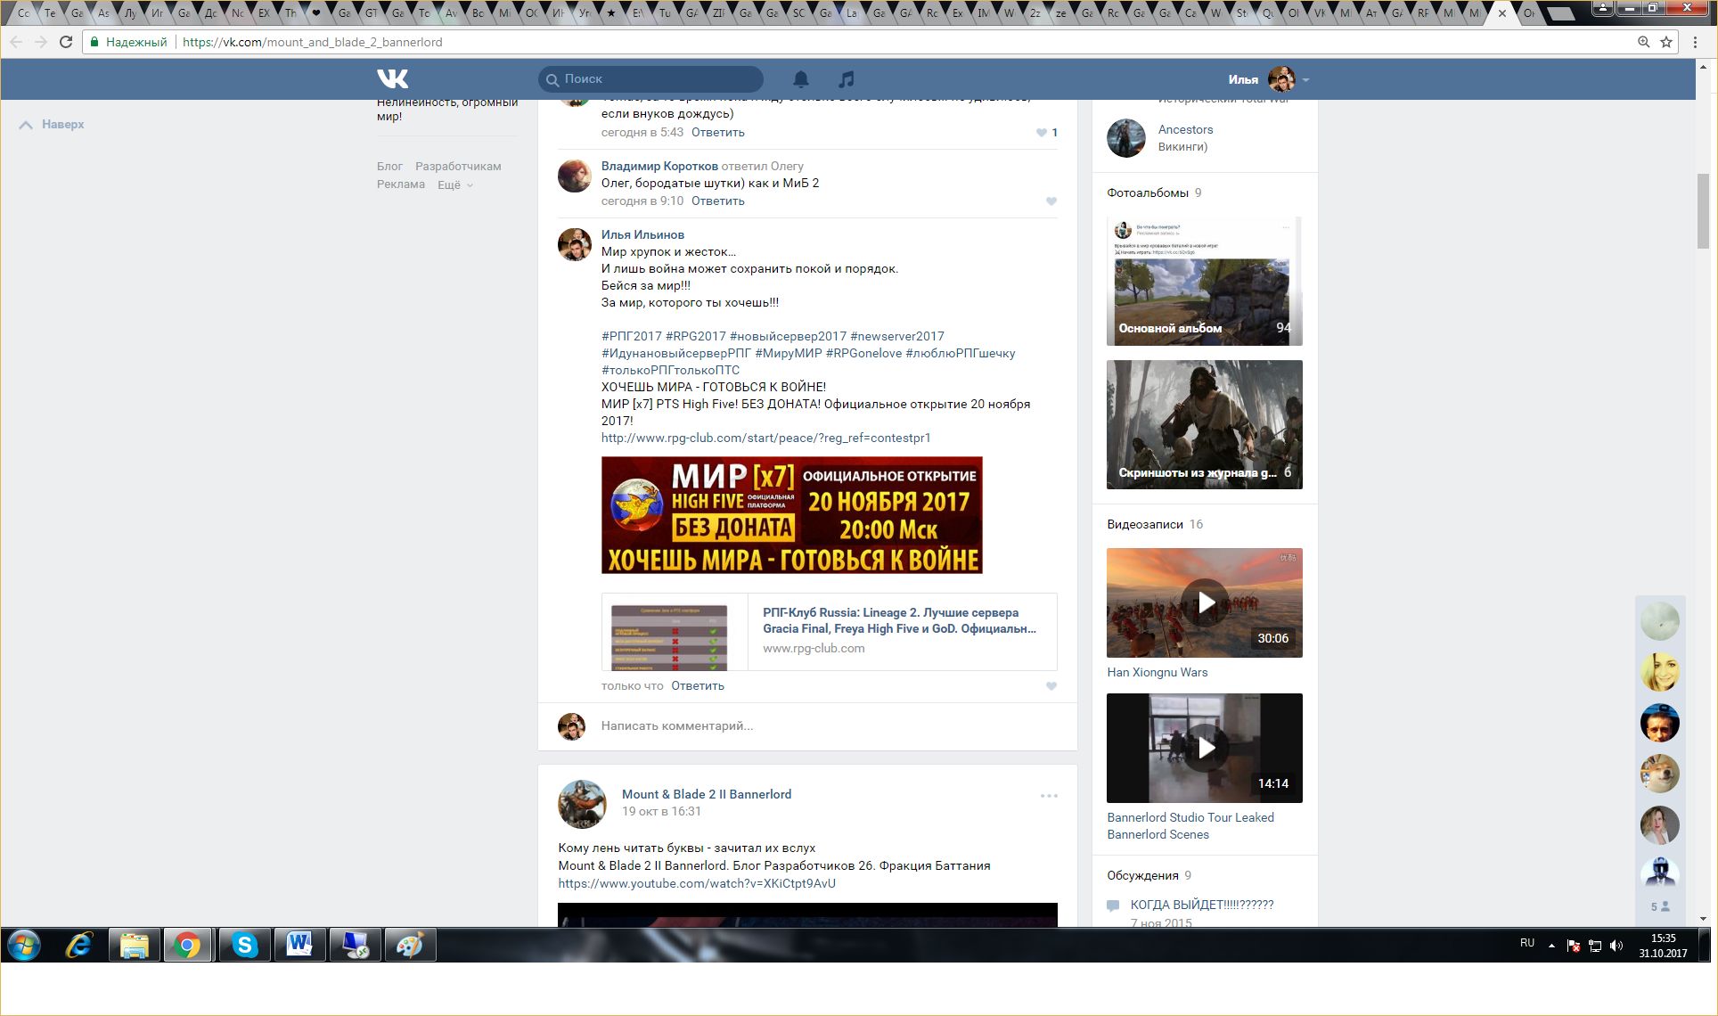This screenshot has height=1016, width=1718.
Task: Open Skype from the taskbar
Action: 244,946
